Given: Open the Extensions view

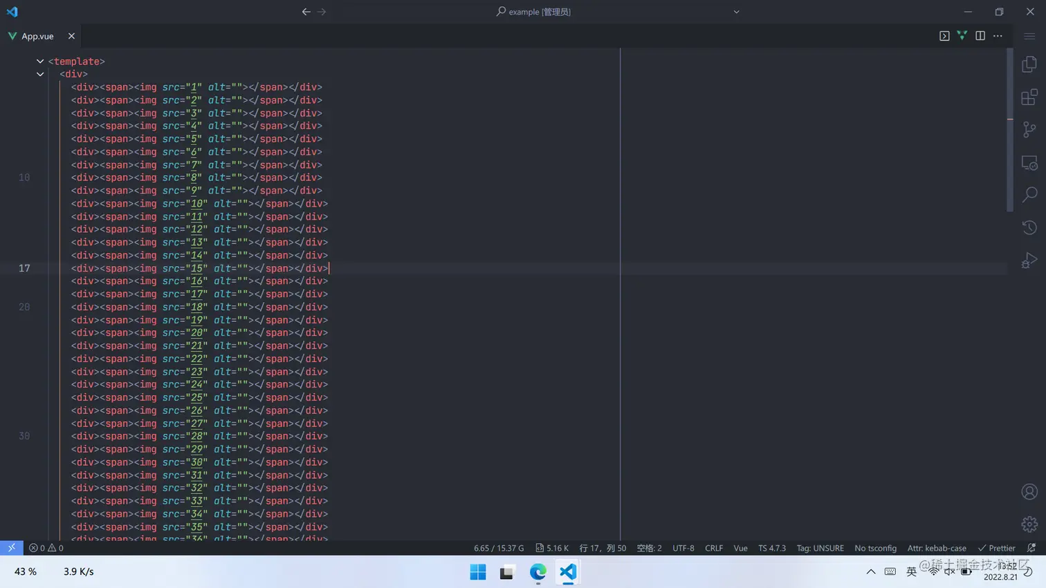Looking at the screenshot, I should (1029, 97).
